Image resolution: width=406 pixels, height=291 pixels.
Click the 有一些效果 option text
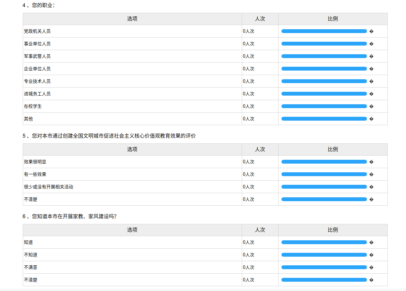pyautogui.click(x=35, y=174)
